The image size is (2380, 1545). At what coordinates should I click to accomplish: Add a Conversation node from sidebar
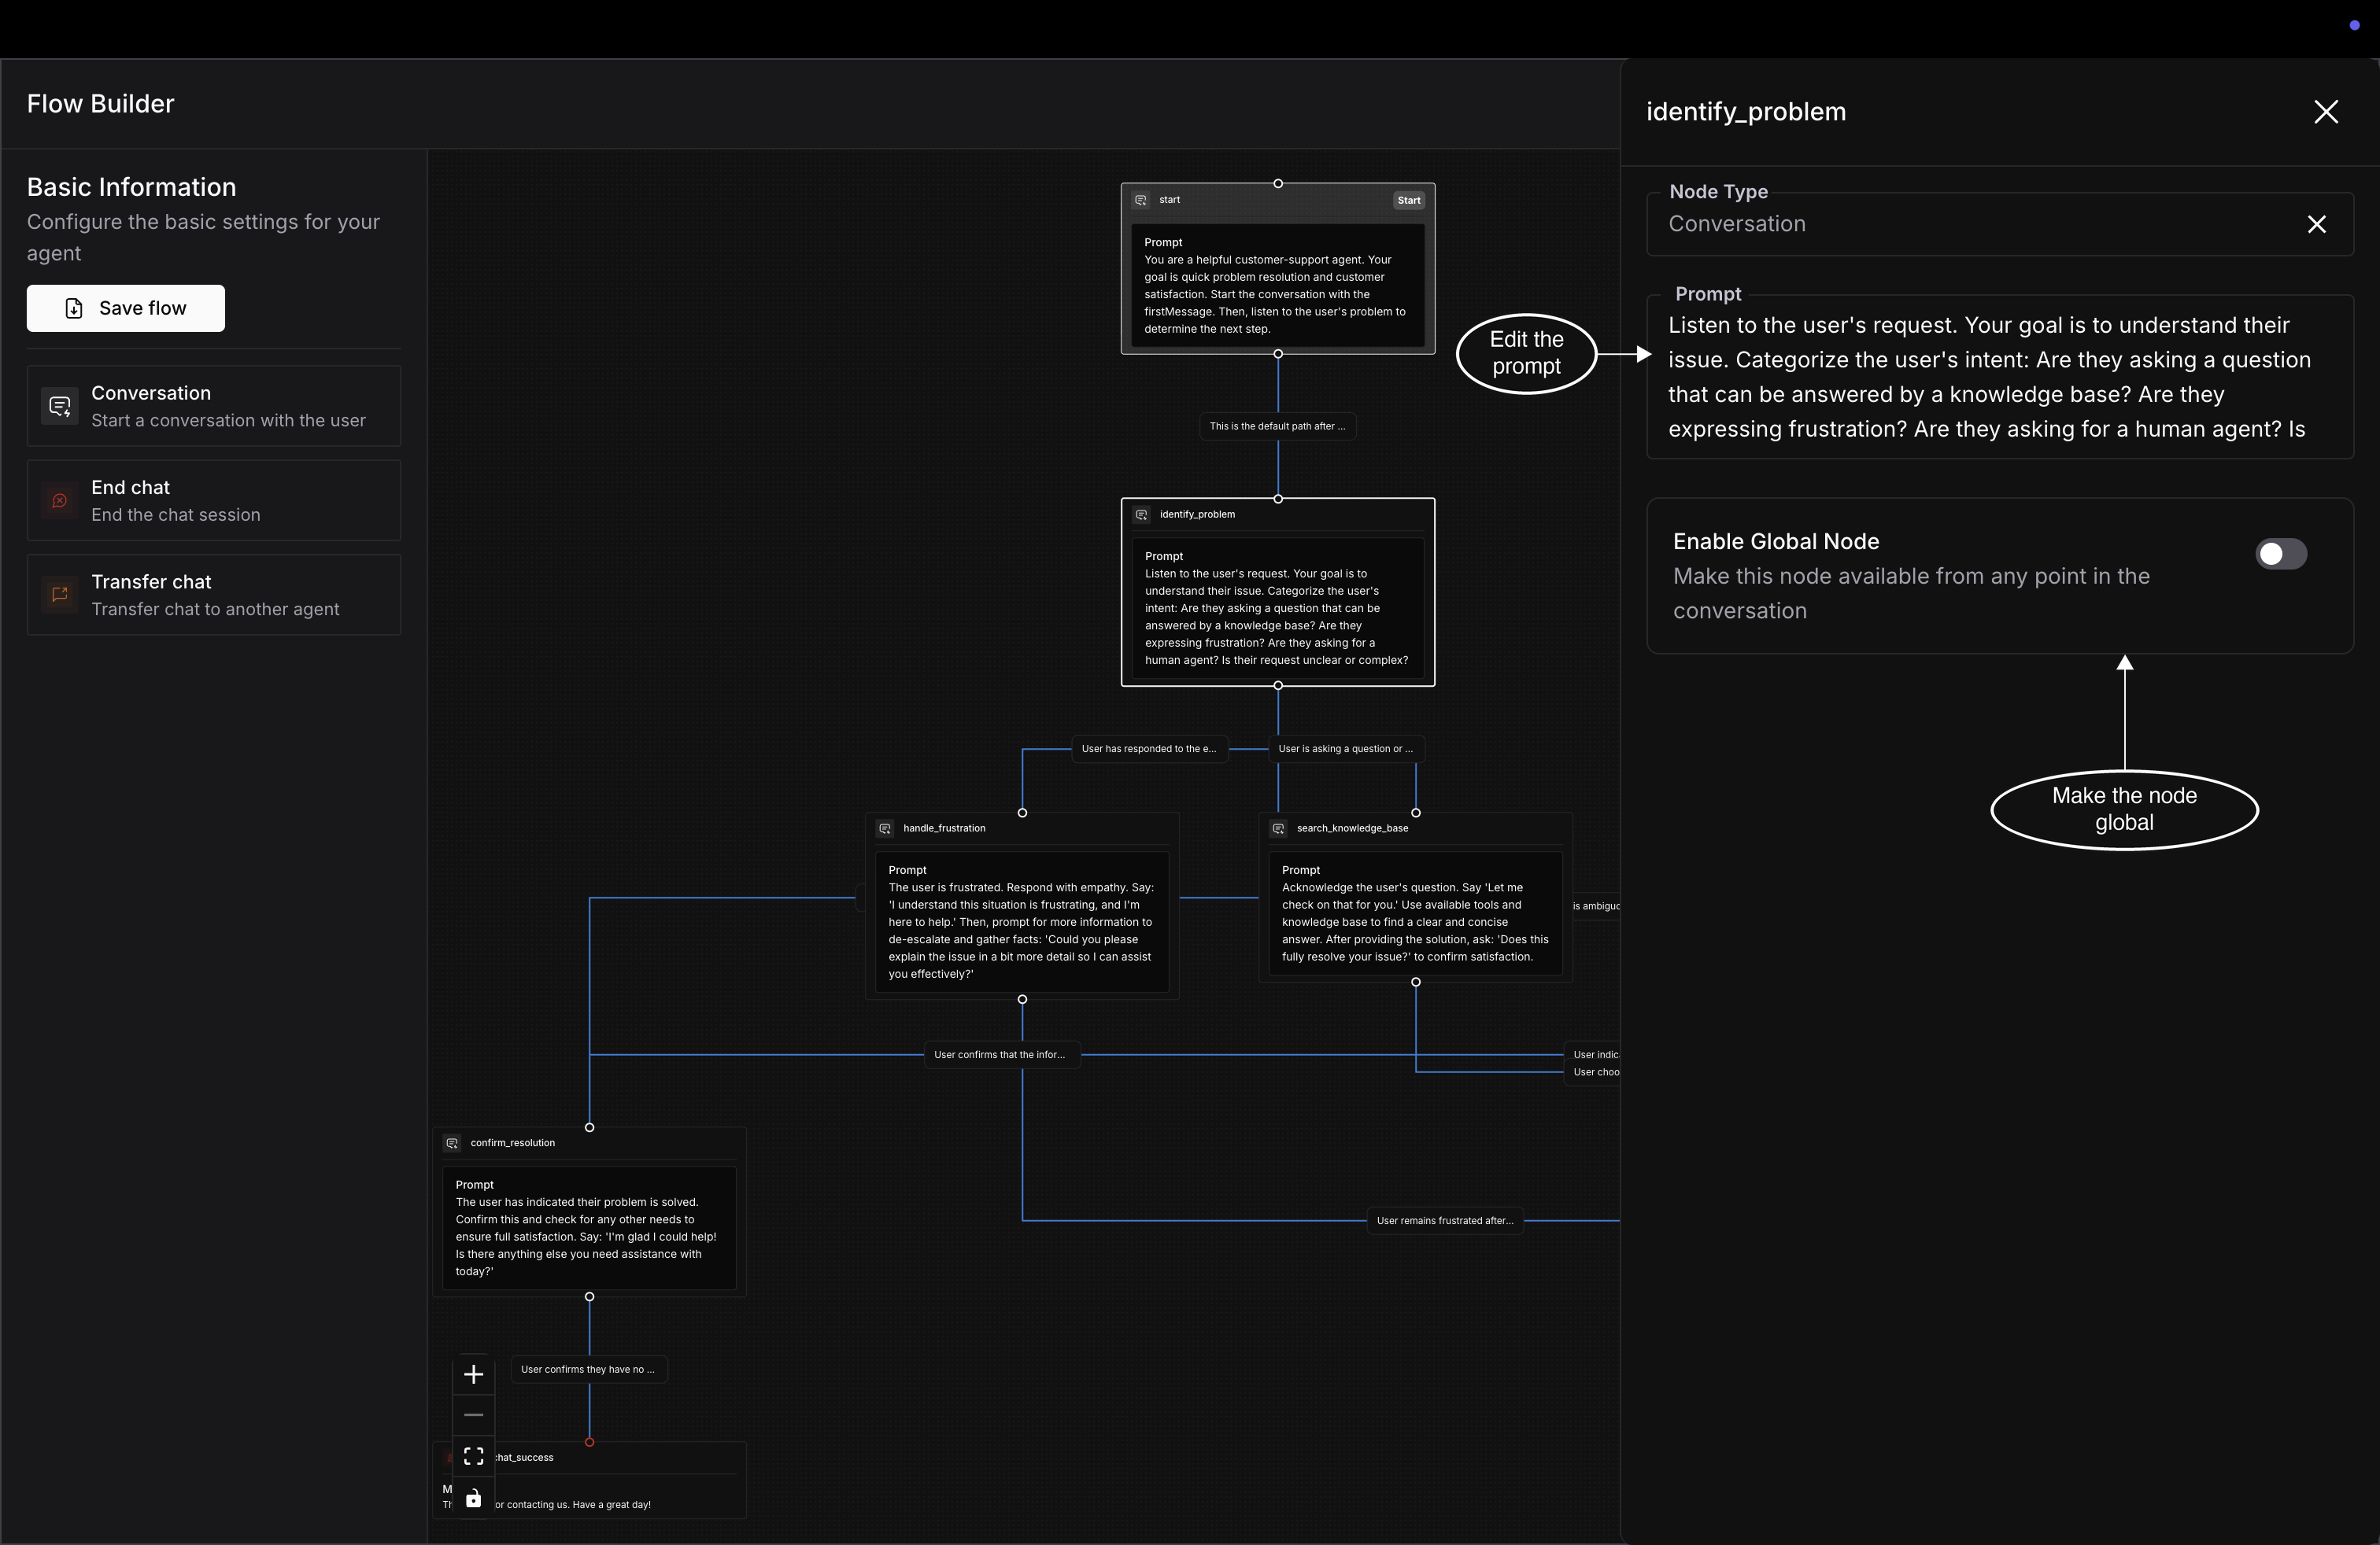click(214, 406)
